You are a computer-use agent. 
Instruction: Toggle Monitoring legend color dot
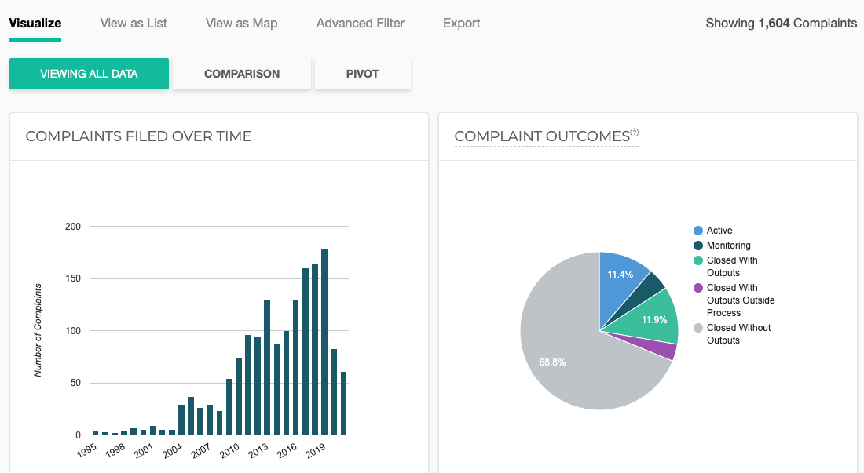pos(698,246)
